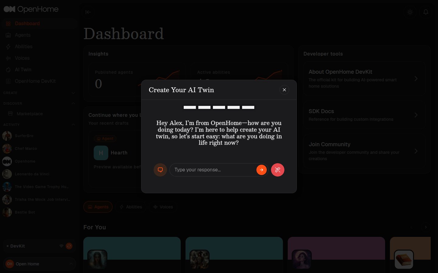Open notifications bell
438x273 pixels.
426,12
